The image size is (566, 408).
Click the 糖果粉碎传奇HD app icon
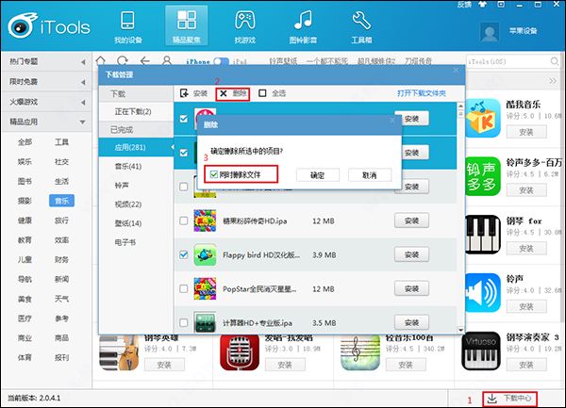205,220
